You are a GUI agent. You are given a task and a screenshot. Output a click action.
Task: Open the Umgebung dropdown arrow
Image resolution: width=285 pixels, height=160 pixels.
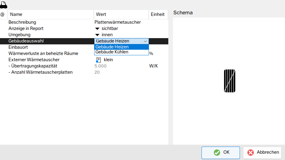click(x=97, y=35)
